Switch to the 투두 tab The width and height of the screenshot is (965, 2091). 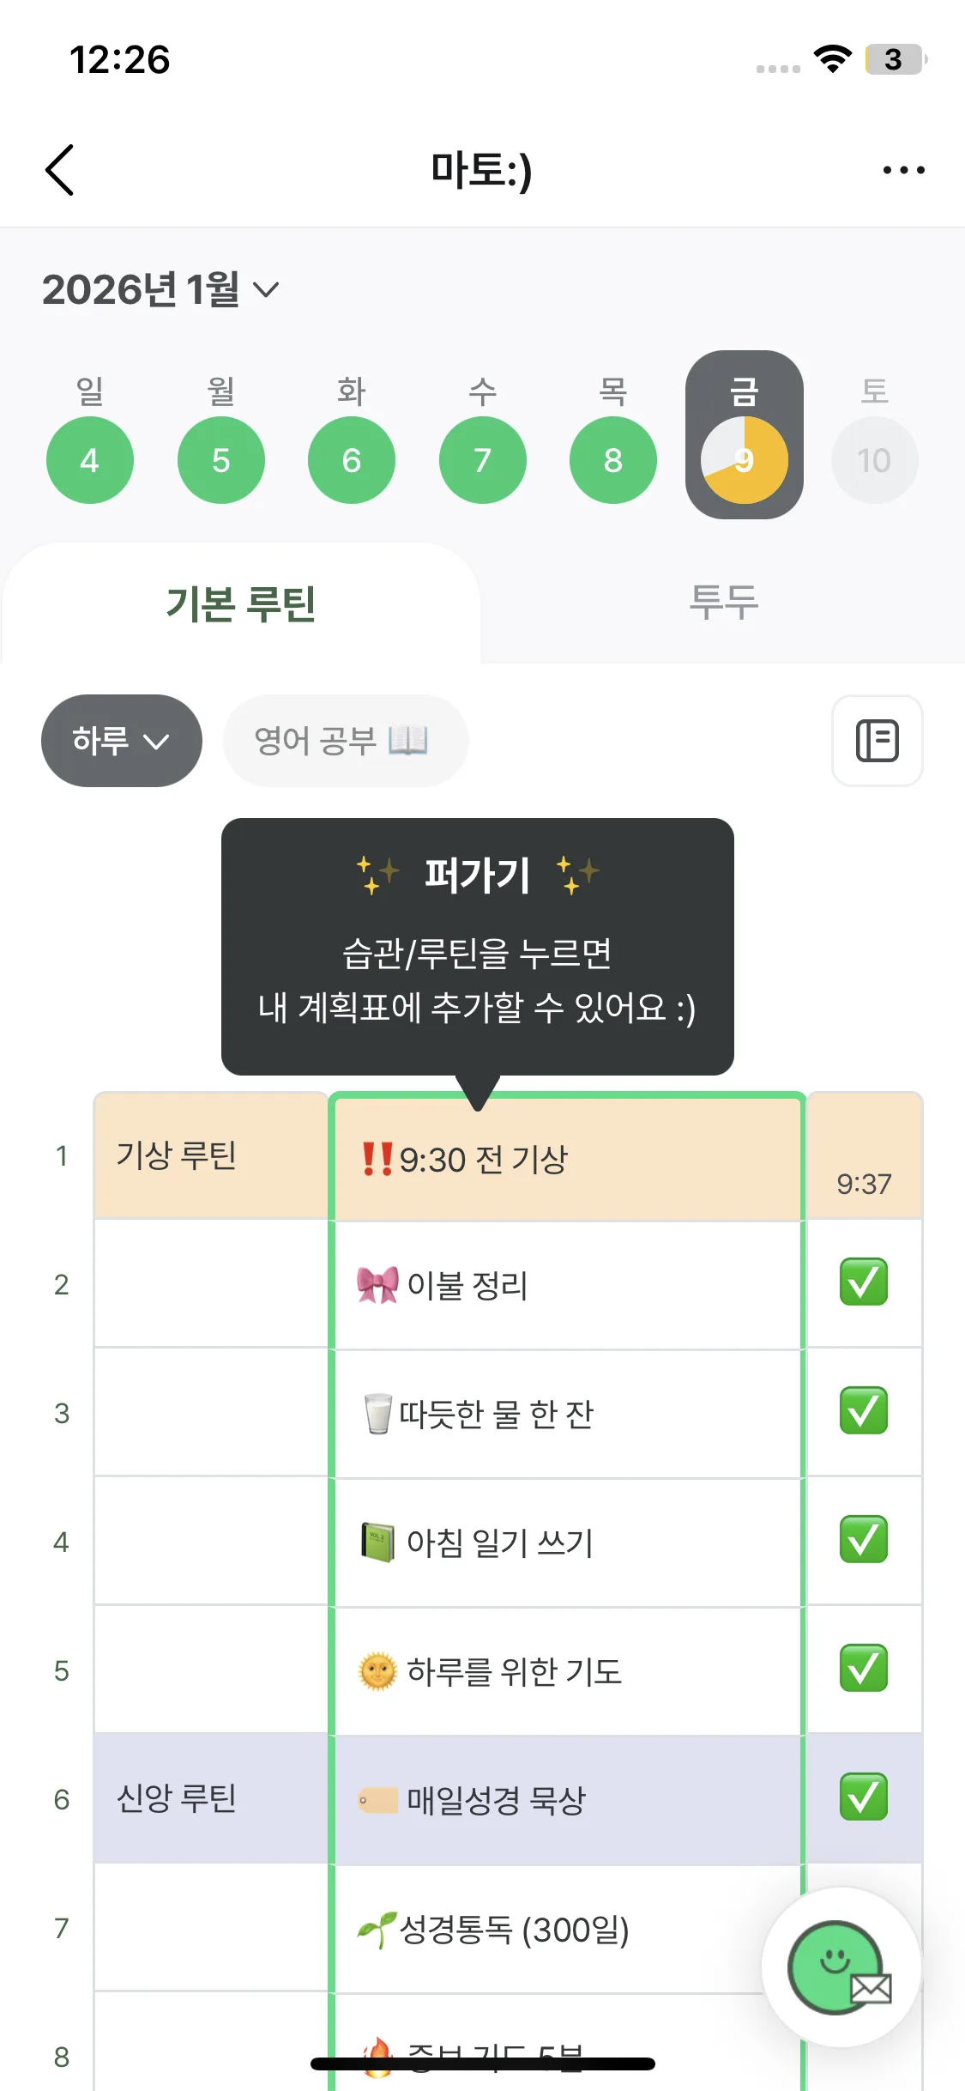(723, 603)
